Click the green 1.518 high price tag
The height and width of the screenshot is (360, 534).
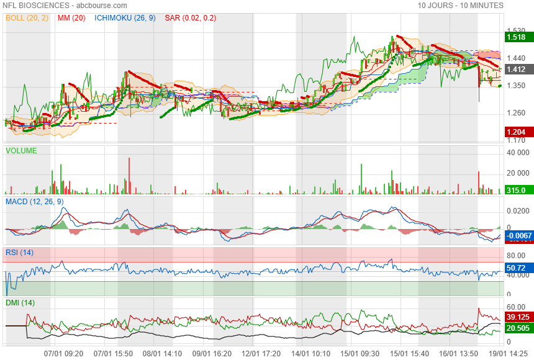point(516,37)
